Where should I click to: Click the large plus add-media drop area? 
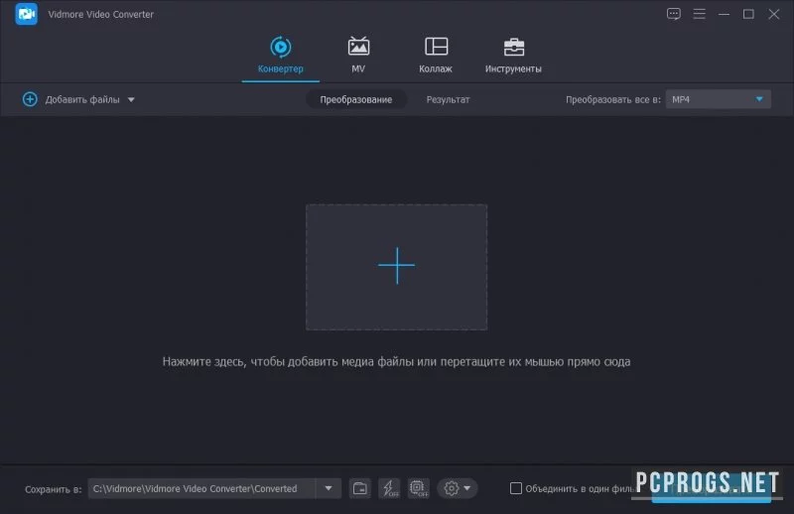coord(396,267)
